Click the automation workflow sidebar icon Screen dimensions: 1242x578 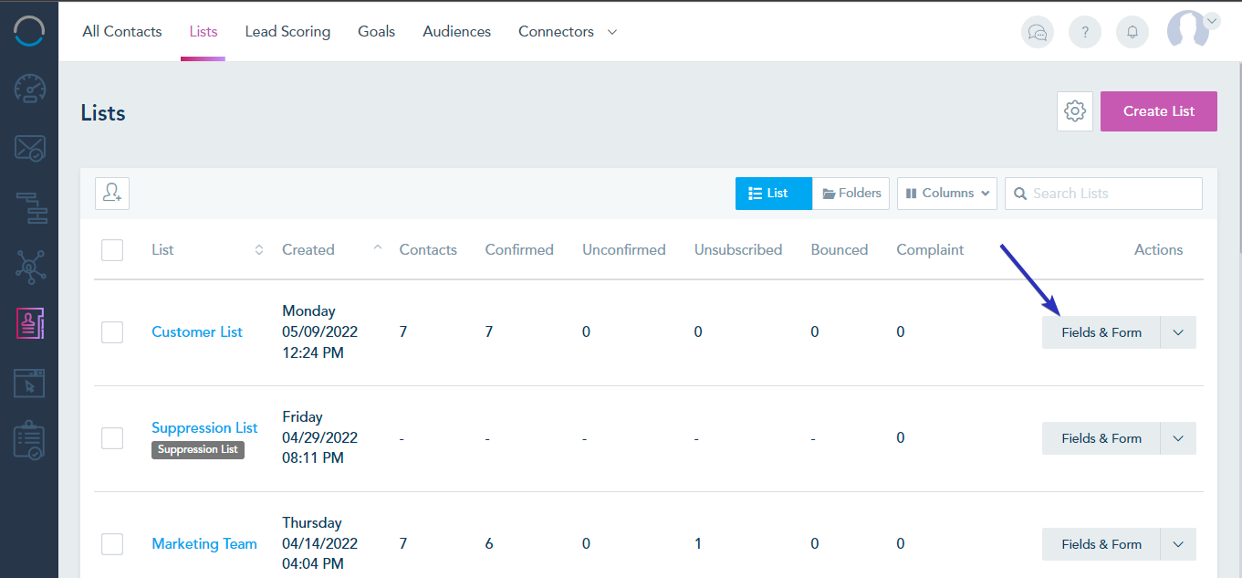[29, 207]
